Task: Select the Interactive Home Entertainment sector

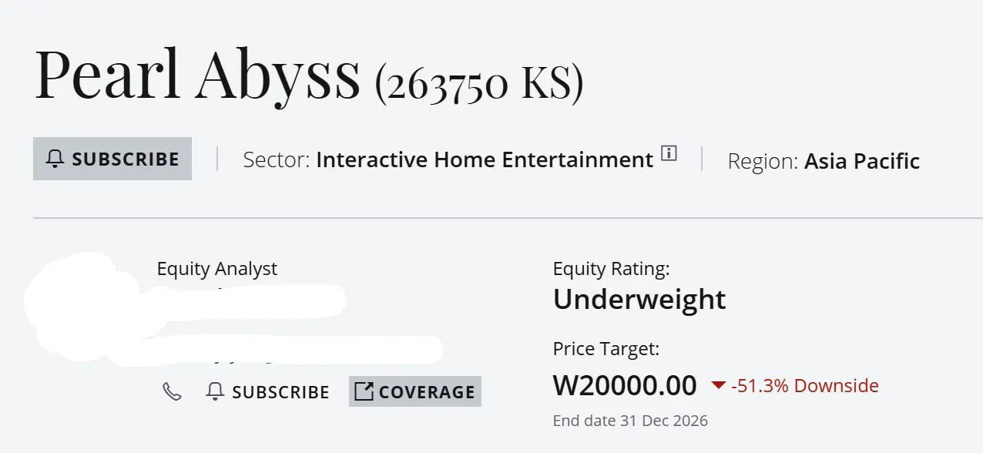Action: tap(485, 160)
